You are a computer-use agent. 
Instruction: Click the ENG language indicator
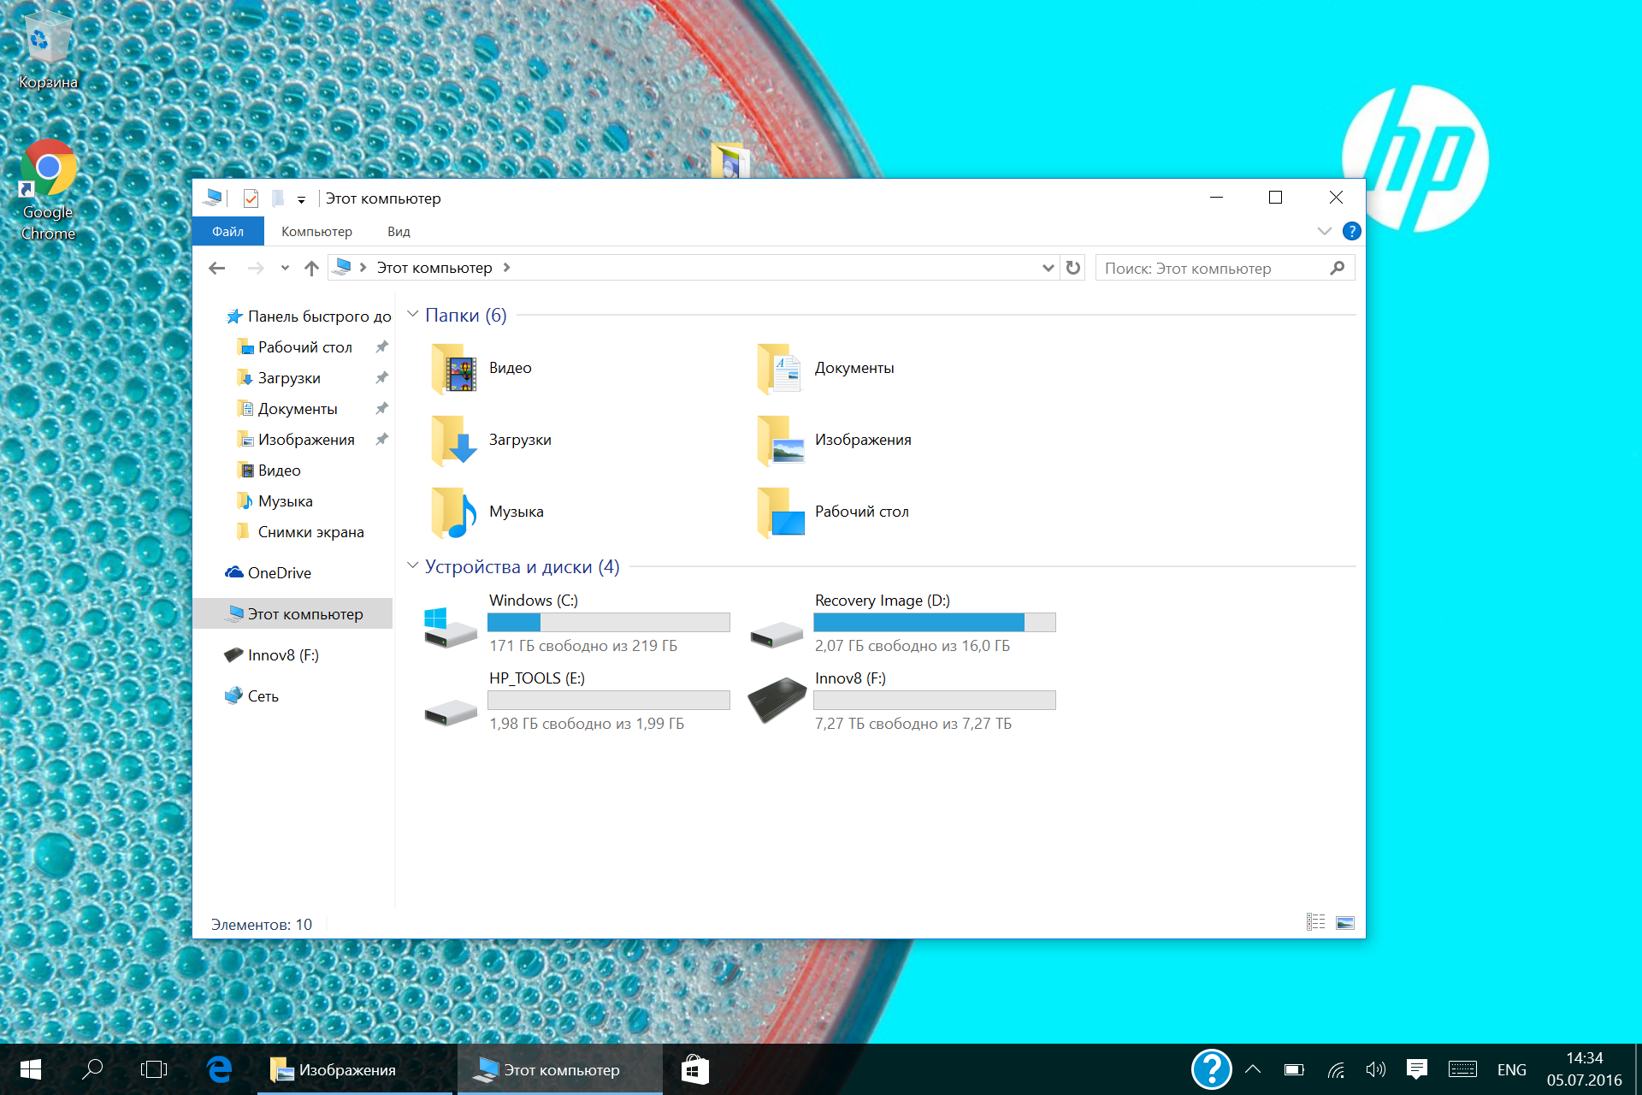pyautogui.click(x=1511, y=1069)
